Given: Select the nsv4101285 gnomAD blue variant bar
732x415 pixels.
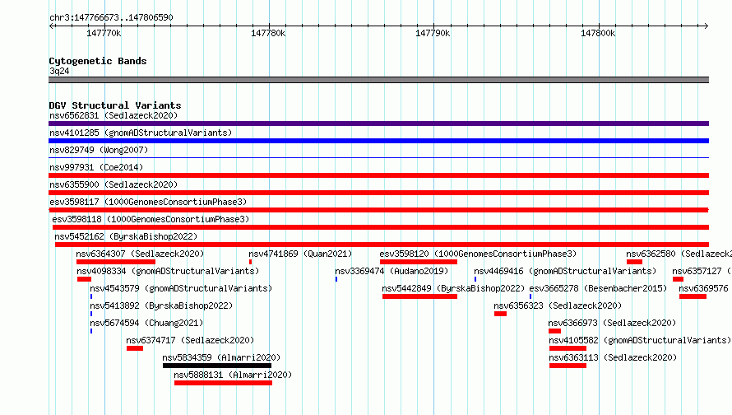Looking at the screenshot, I should (x=378, y=141).
